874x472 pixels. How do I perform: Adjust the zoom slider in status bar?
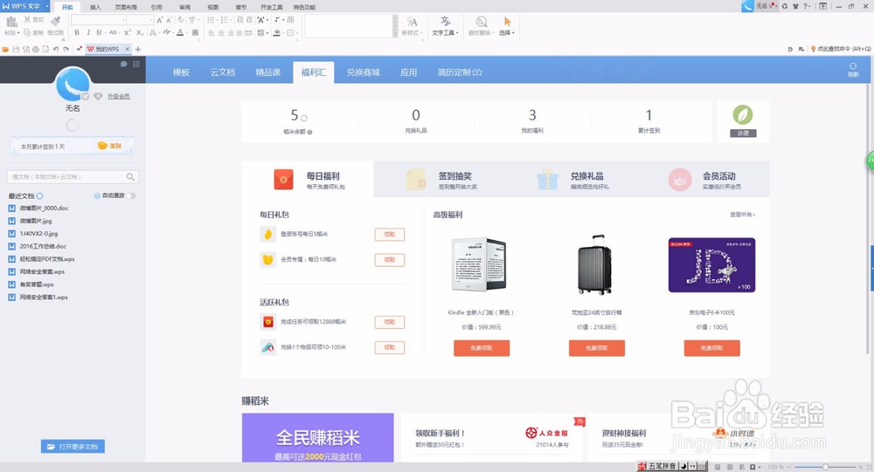(826, 467)
